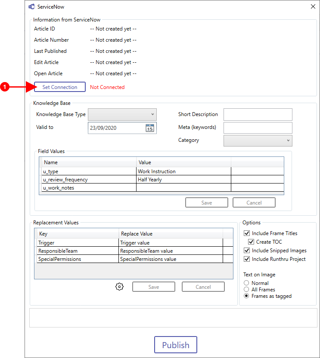The height and width of the screenshot is (358, 320).
Task: Toggle Create TOC checkbox
Action: tap(251, 242)
